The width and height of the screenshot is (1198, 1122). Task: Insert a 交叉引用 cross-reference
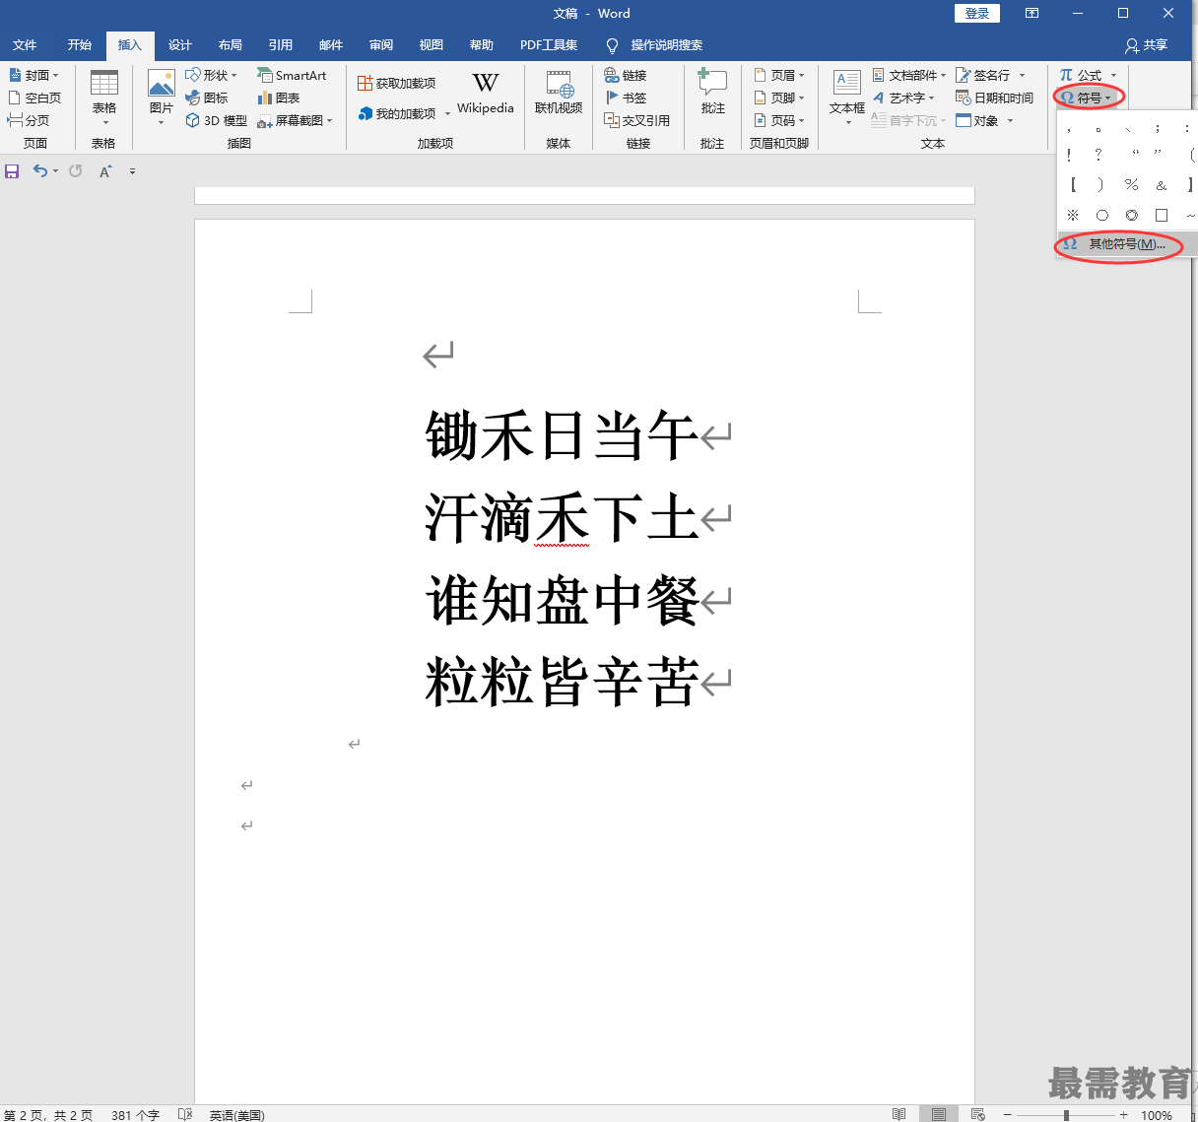point(637,120)
